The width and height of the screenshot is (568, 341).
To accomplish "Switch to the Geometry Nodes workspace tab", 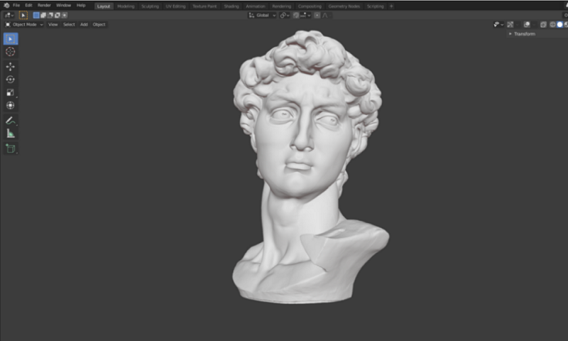I will tap(344, 6).
